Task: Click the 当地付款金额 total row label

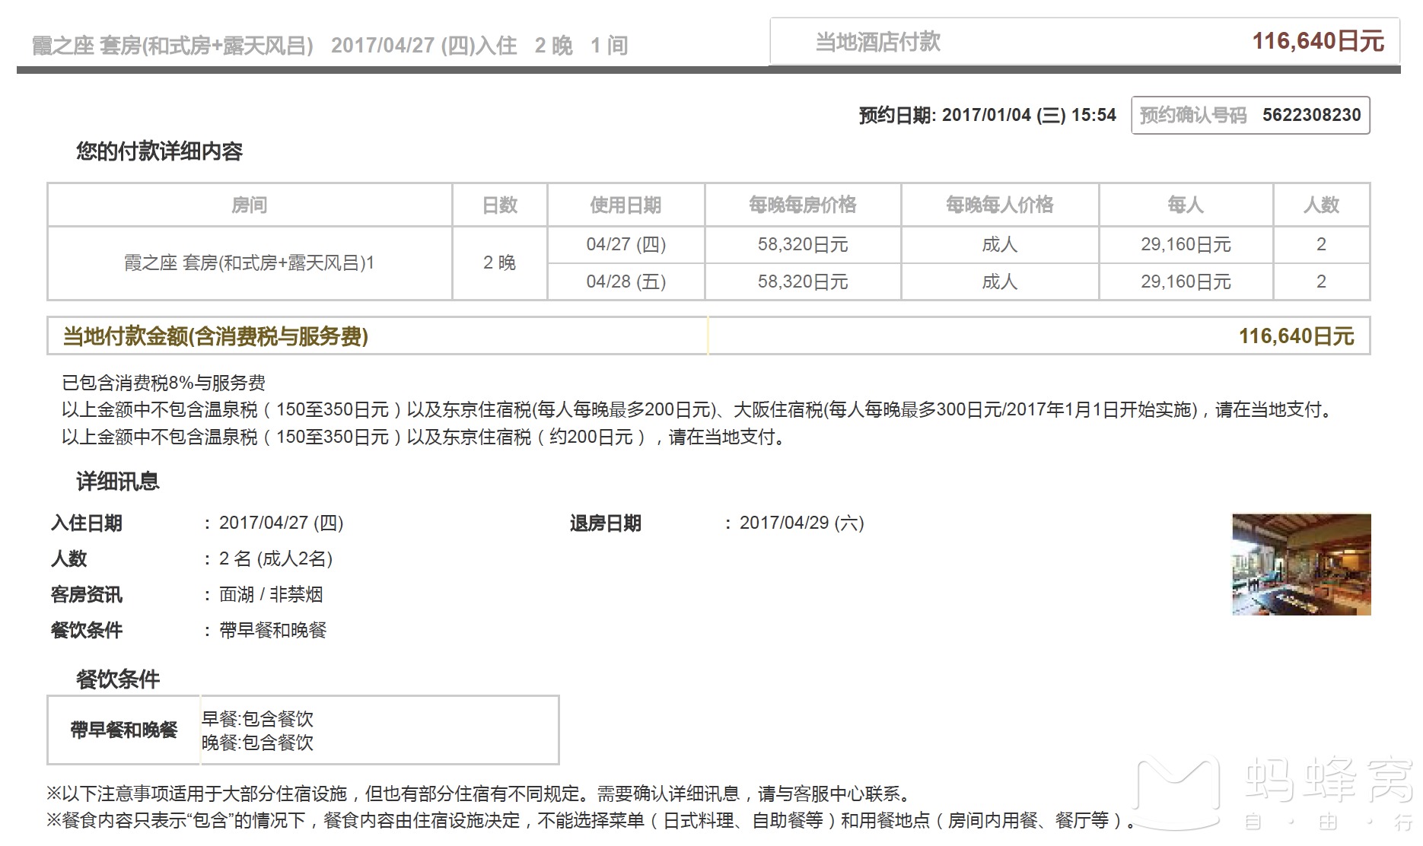Action: (x=215, y=336)
